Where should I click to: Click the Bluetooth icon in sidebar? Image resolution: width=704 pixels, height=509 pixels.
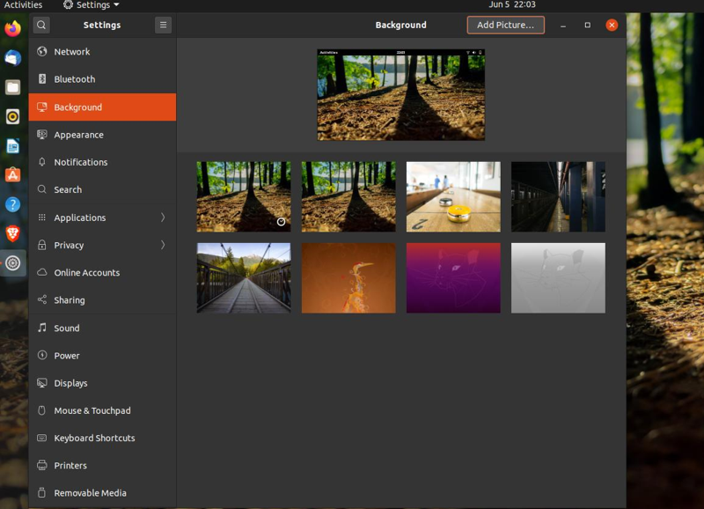click(42, 79)
